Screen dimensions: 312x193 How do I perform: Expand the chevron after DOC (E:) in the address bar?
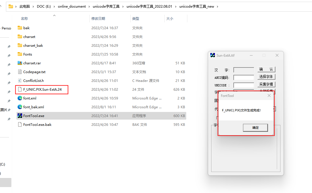(54, 7)
